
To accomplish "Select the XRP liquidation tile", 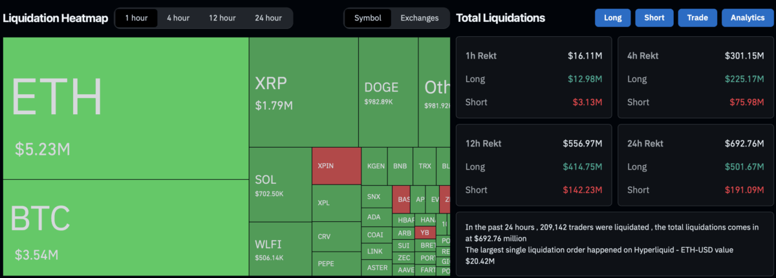I will pyautogui.click(x=303, y=92).
